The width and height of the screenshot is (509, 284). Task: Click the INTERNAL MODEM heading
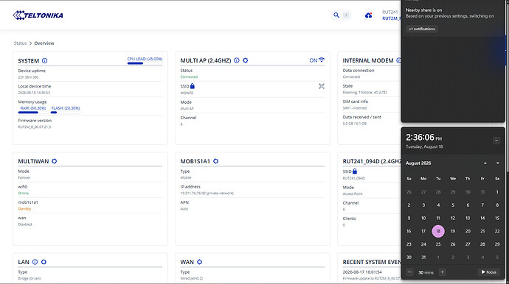pyautogui.click(x=368, y=60)
